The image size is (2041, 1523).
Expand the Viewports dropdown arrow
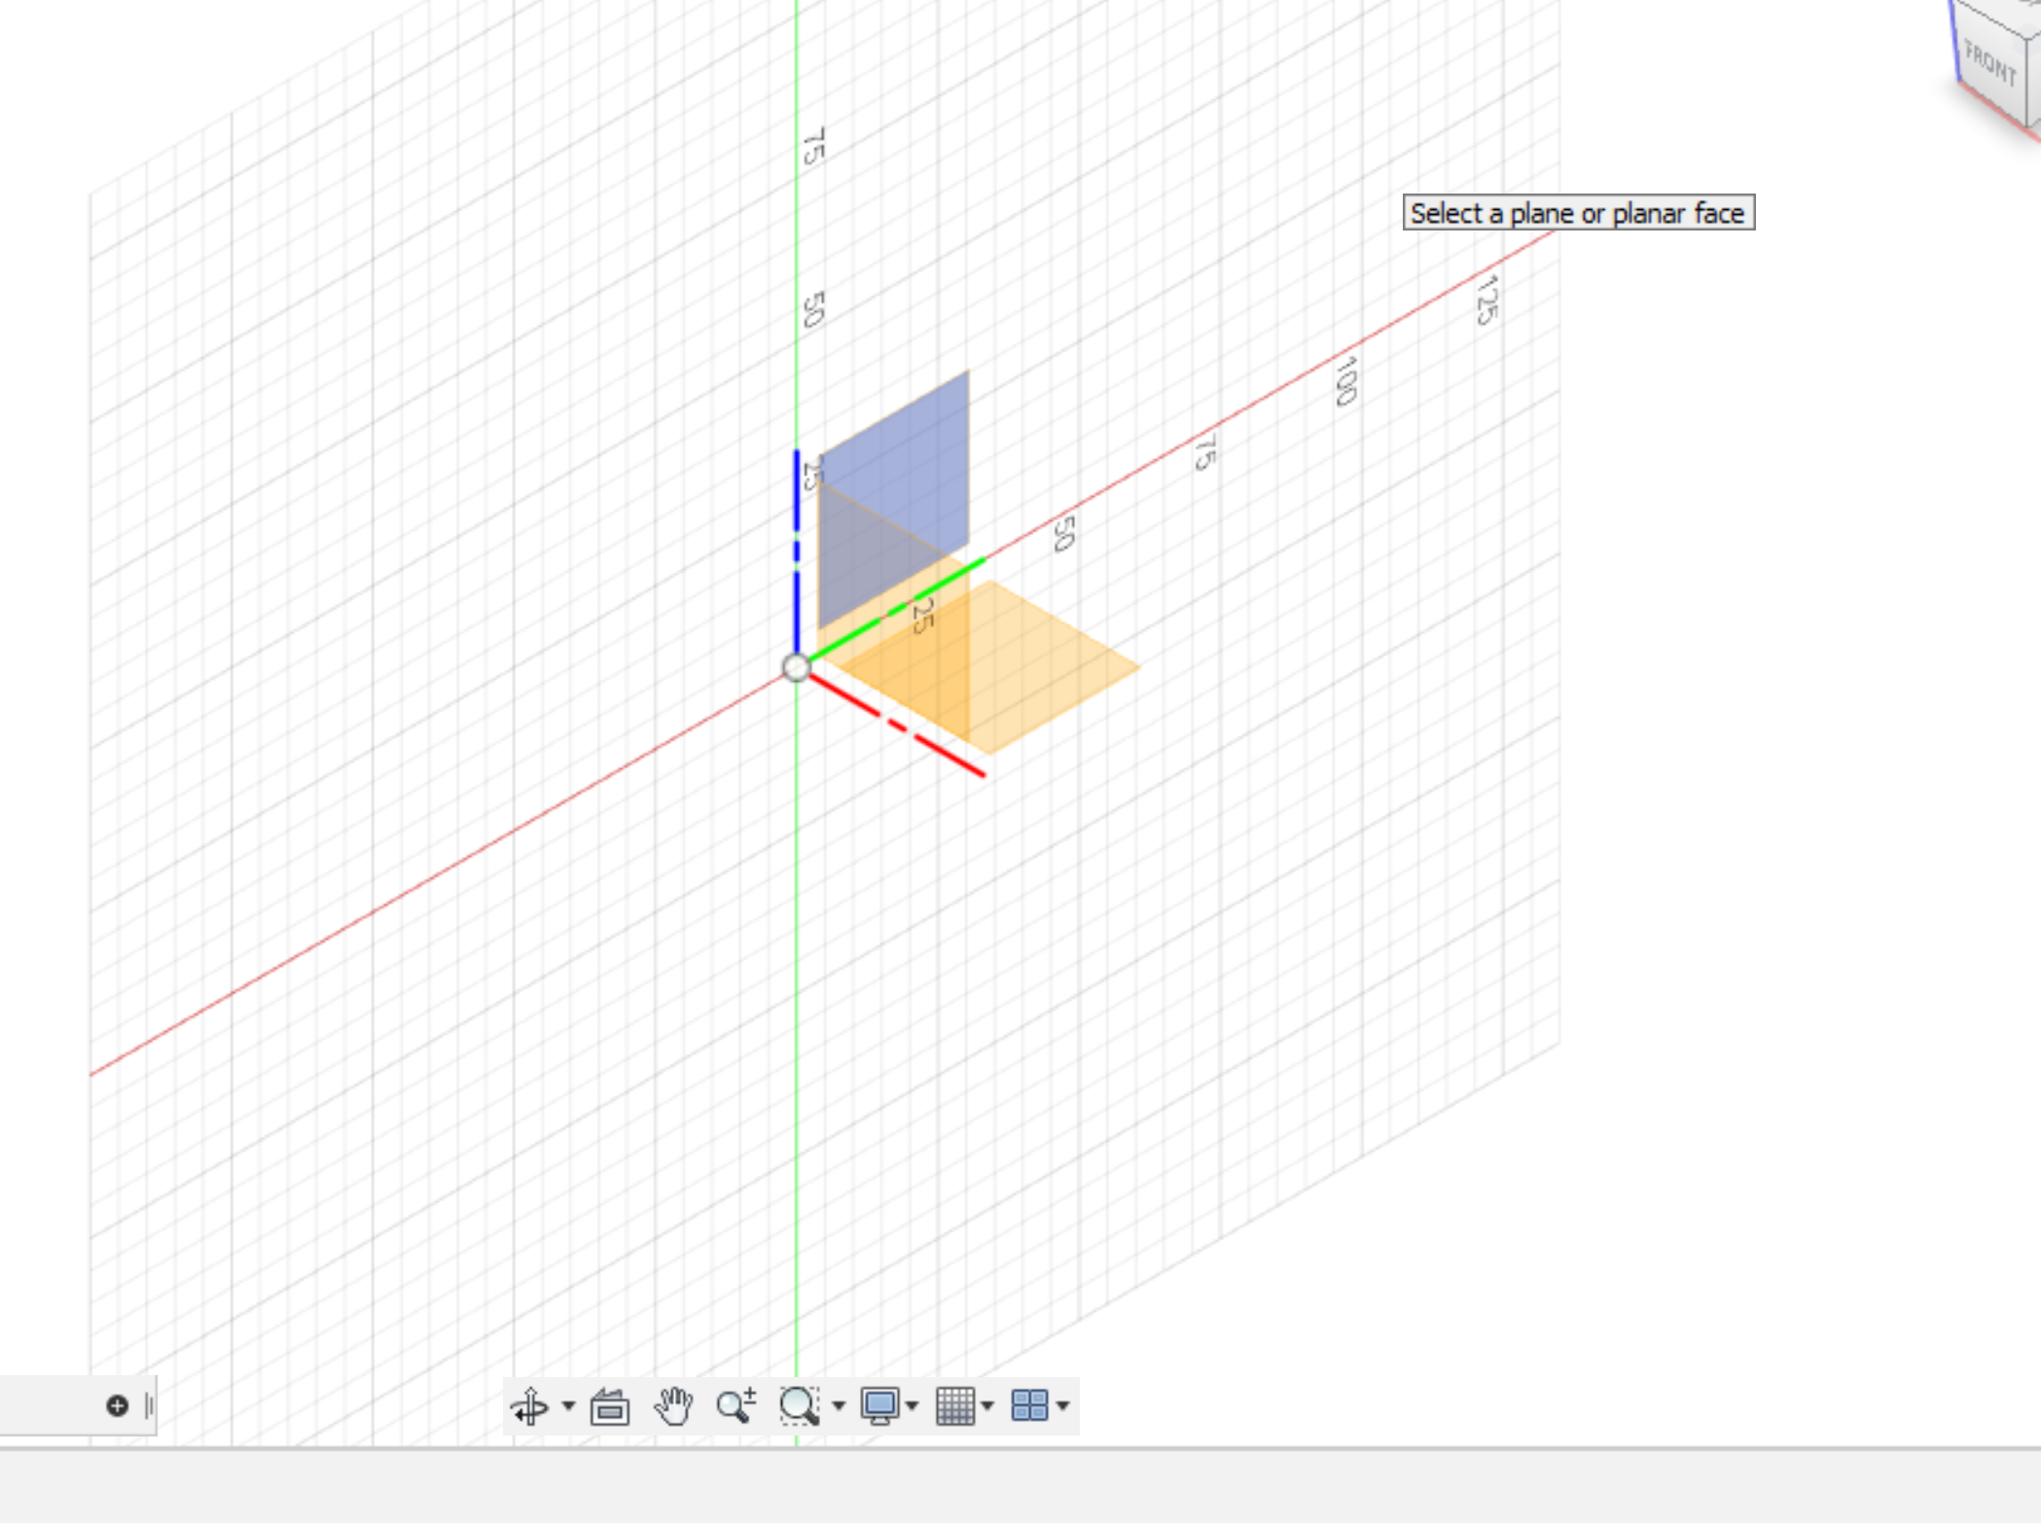[1062, 1405]
